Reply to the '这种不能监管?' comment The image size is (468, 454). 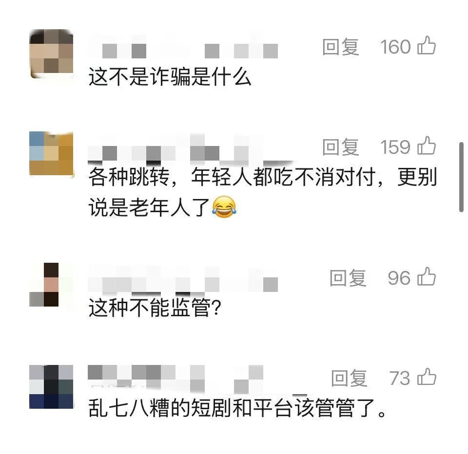348,278
